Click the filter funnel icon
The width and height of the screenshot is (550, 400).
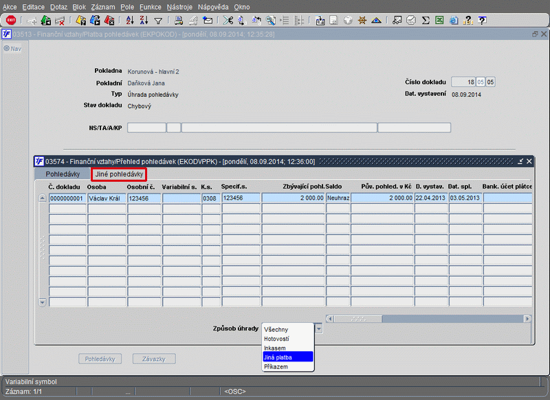[158, 21]
